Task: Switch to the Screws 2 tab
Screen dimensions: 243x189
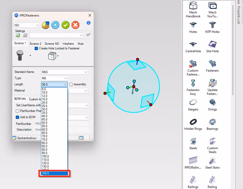Action: [35, 44]
